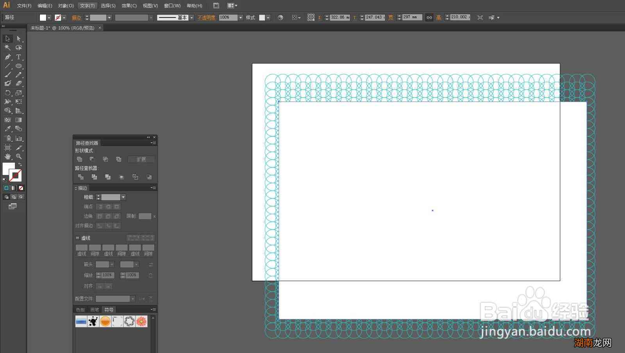Viewport: 625px width, 353px height.
Task: Click the Minus Back pathfinder icon
Action: coord(149,177)
